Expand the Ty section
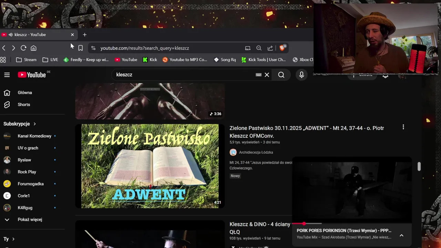 pyautogui.click(x=9, y=239)
